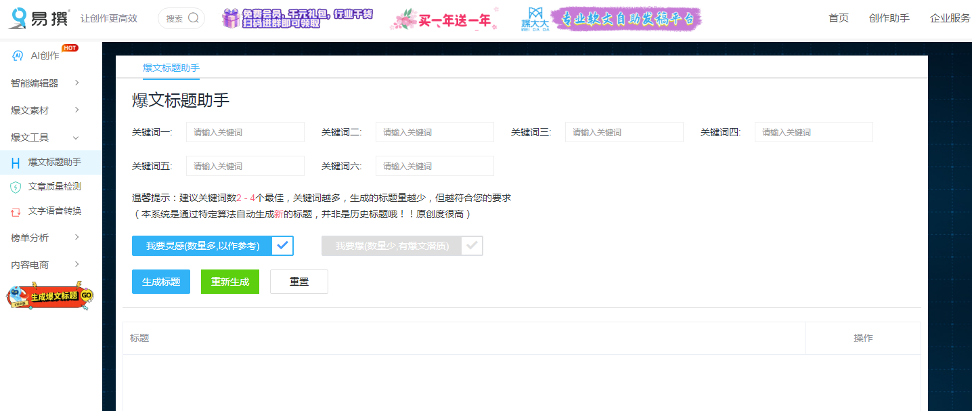This screenshot has height=411, width=972.
Task: Select the 爆文标题助手 tab
Action: point(171,68)
